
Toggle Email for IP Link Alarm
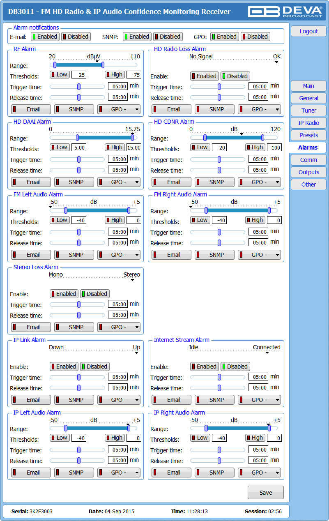tap(31, 400)
